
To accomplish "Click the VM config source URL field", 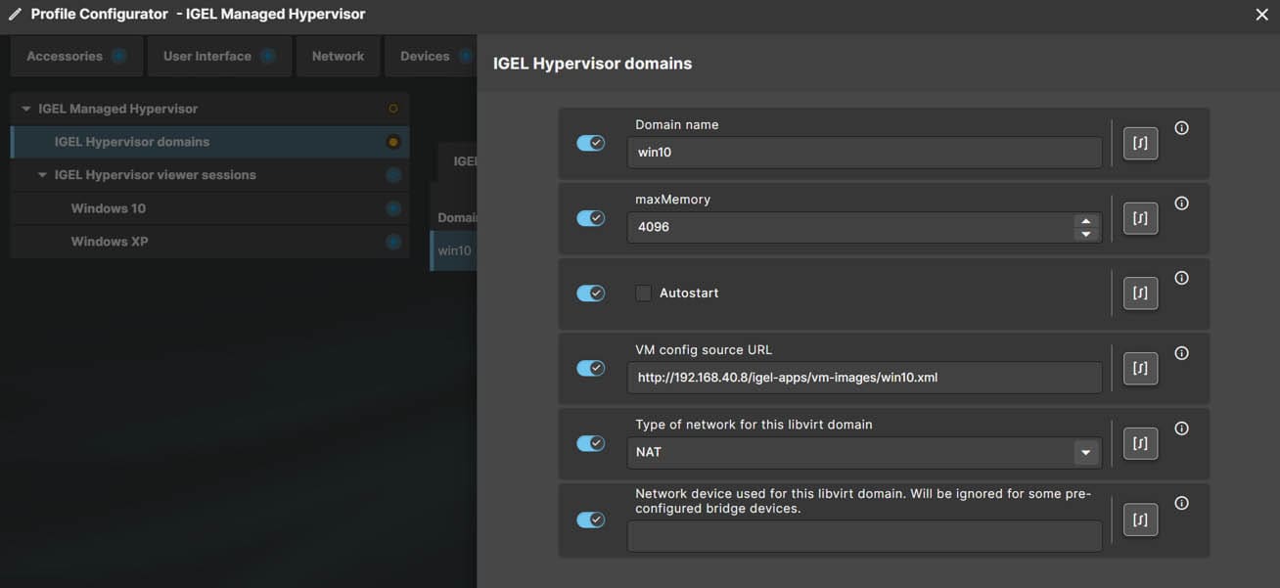I will point(864,377).
